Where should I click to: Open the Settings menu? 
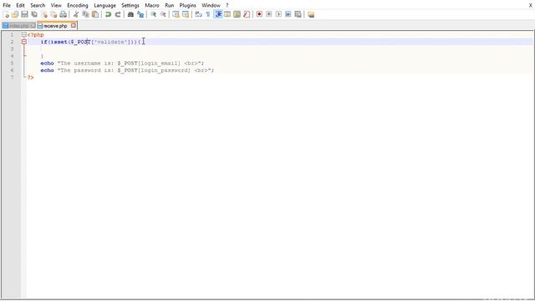[130, 5]
